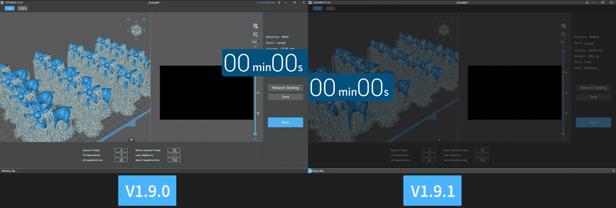Screen dimensions: 616x208
Task: Click the CHITUBOX logo icon in left window
Action: pos(2,2)
